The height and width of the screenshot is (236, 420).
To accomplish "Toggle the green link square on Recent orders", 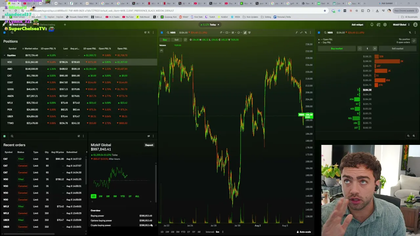I will coord(5,136).
